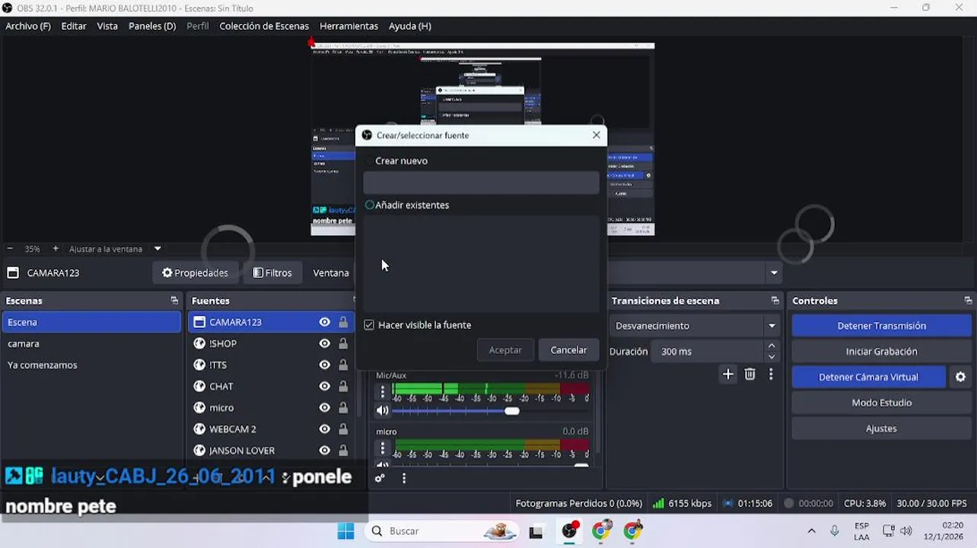Open the Archivo menu

(x=28, y=26)
